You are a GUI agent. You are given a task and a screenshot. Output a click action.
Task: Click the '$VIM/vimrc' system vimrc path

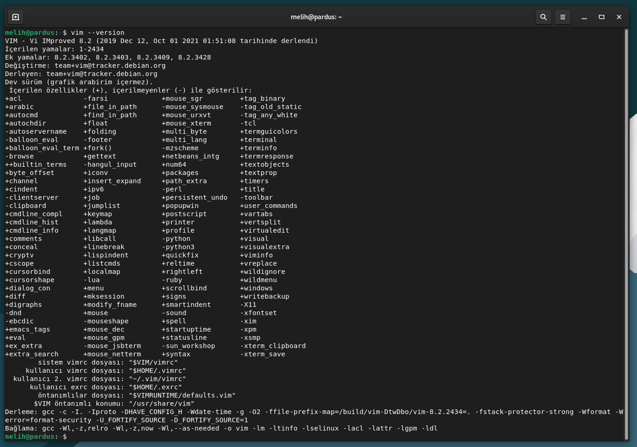click(153, 362)
